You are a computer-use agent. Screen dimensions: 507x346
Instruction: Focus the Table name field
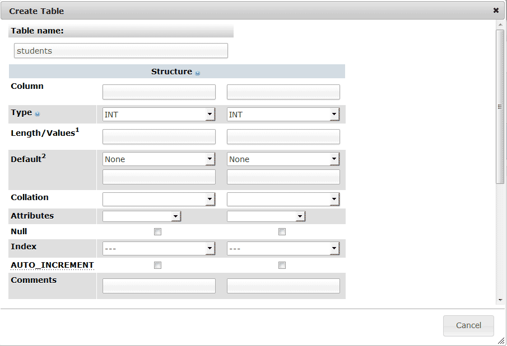pos(121,51)
